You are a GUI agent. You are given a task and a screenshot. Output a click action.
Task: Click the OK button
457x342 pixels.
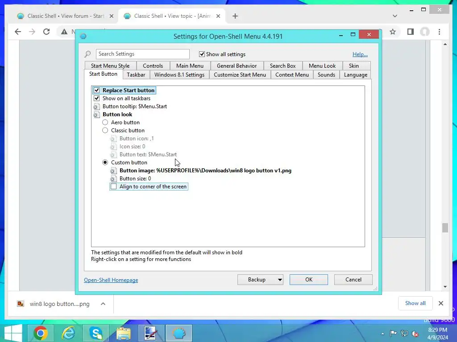point(309,280)
